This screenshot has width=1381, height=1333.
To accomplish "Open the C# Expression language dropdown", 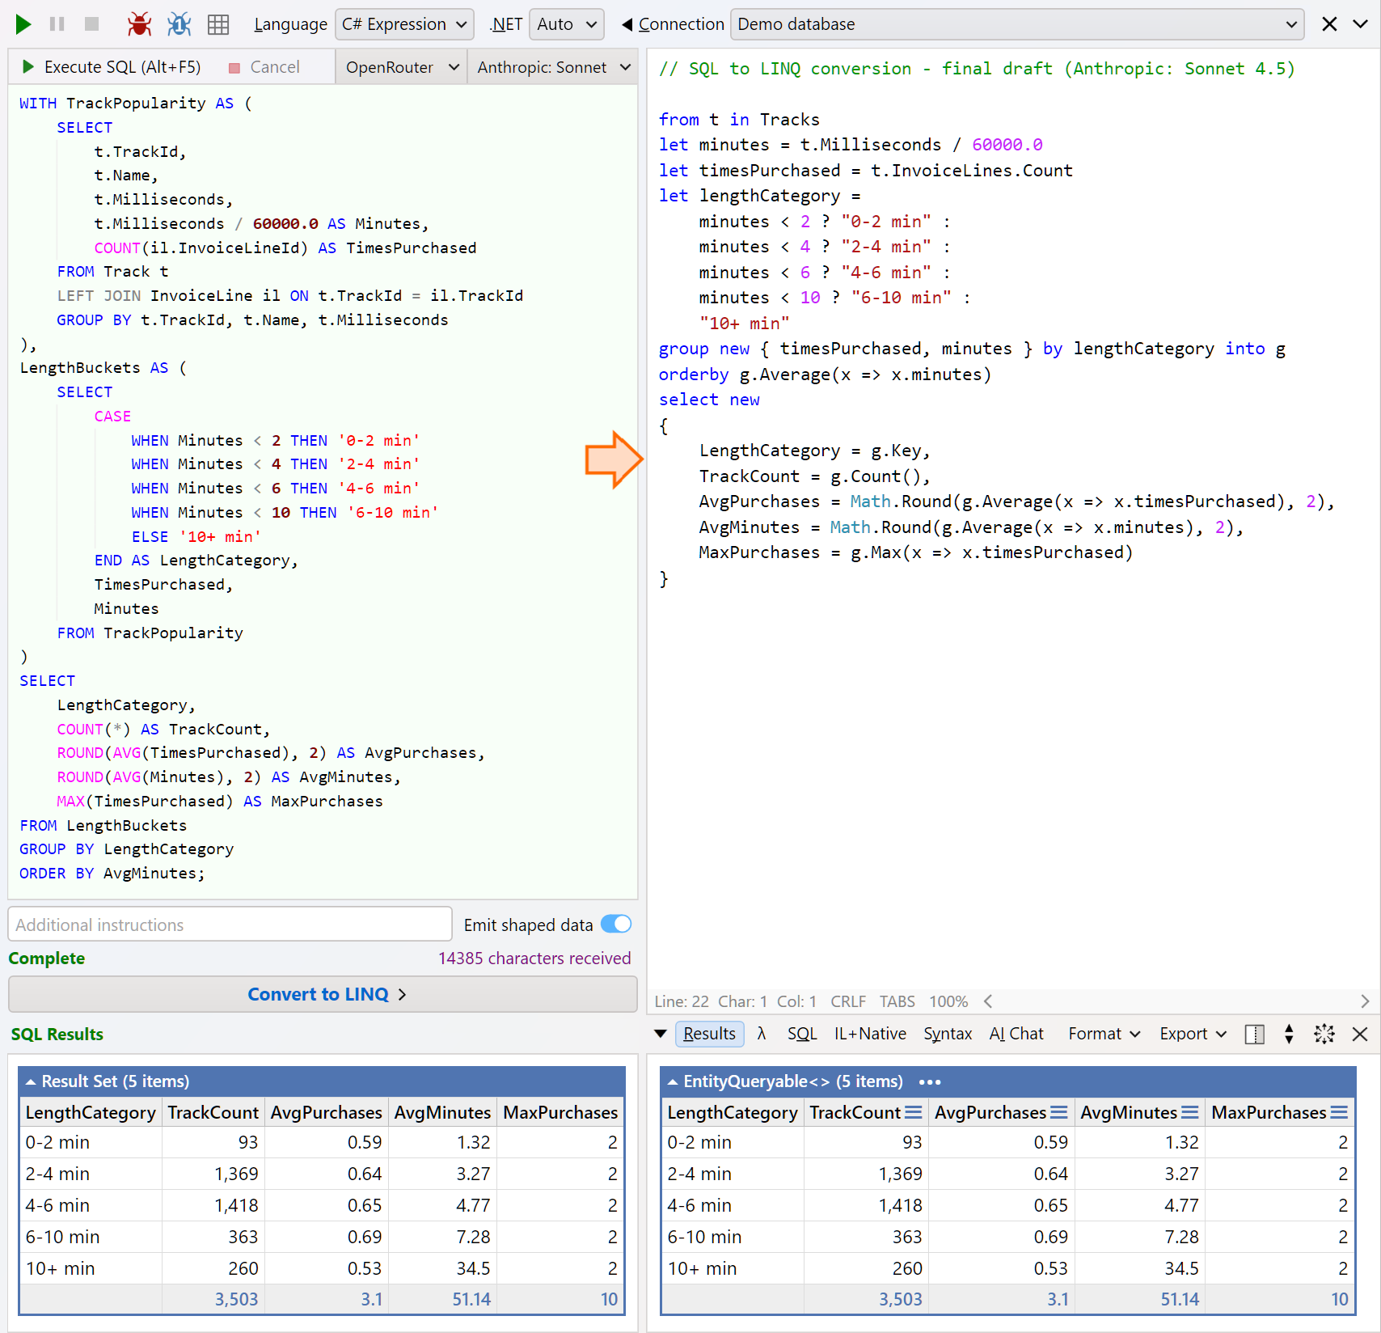I will [403, 23].
